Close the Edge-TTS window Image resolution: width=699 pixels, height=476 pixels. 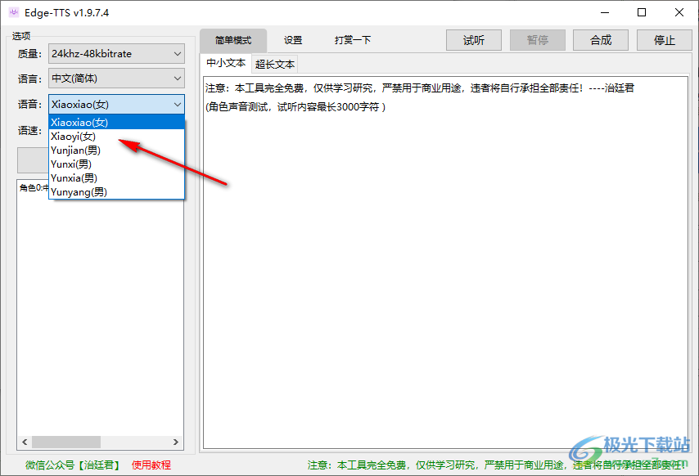[x=679, y=12]
